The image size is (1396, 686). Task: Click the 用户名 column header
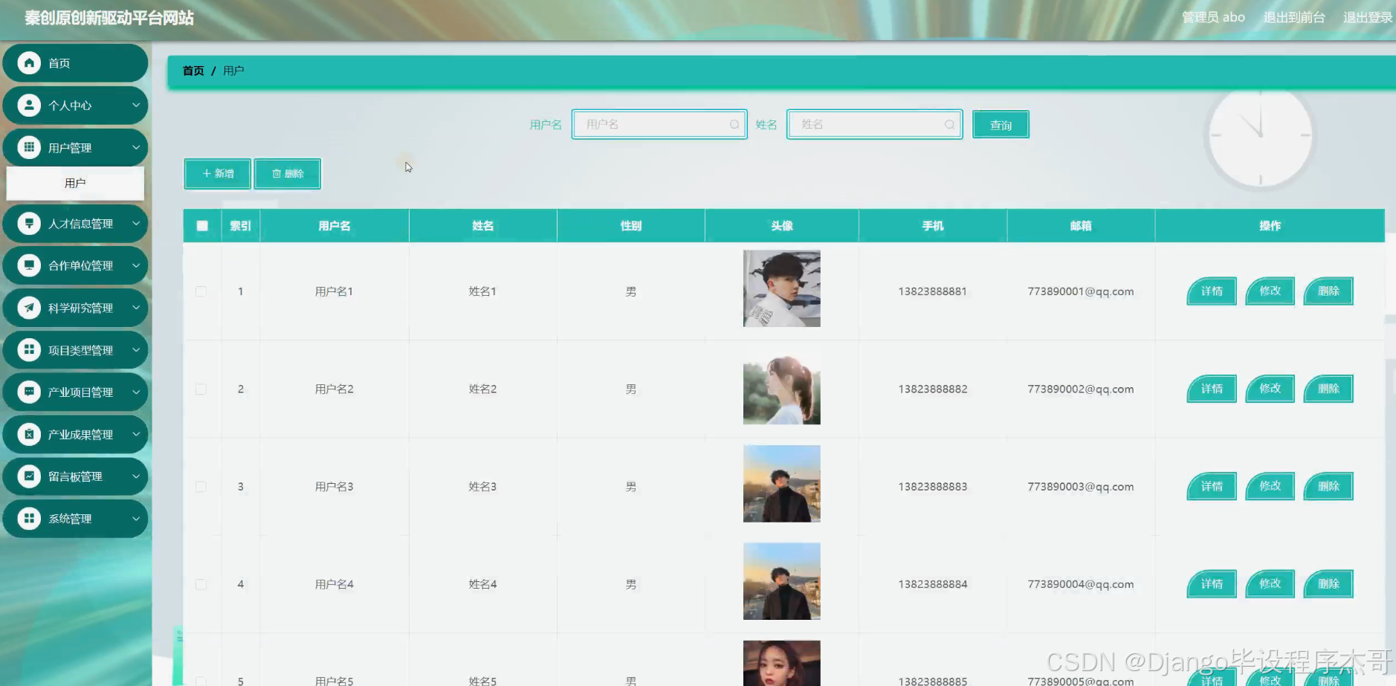click(x=335, y=226)
